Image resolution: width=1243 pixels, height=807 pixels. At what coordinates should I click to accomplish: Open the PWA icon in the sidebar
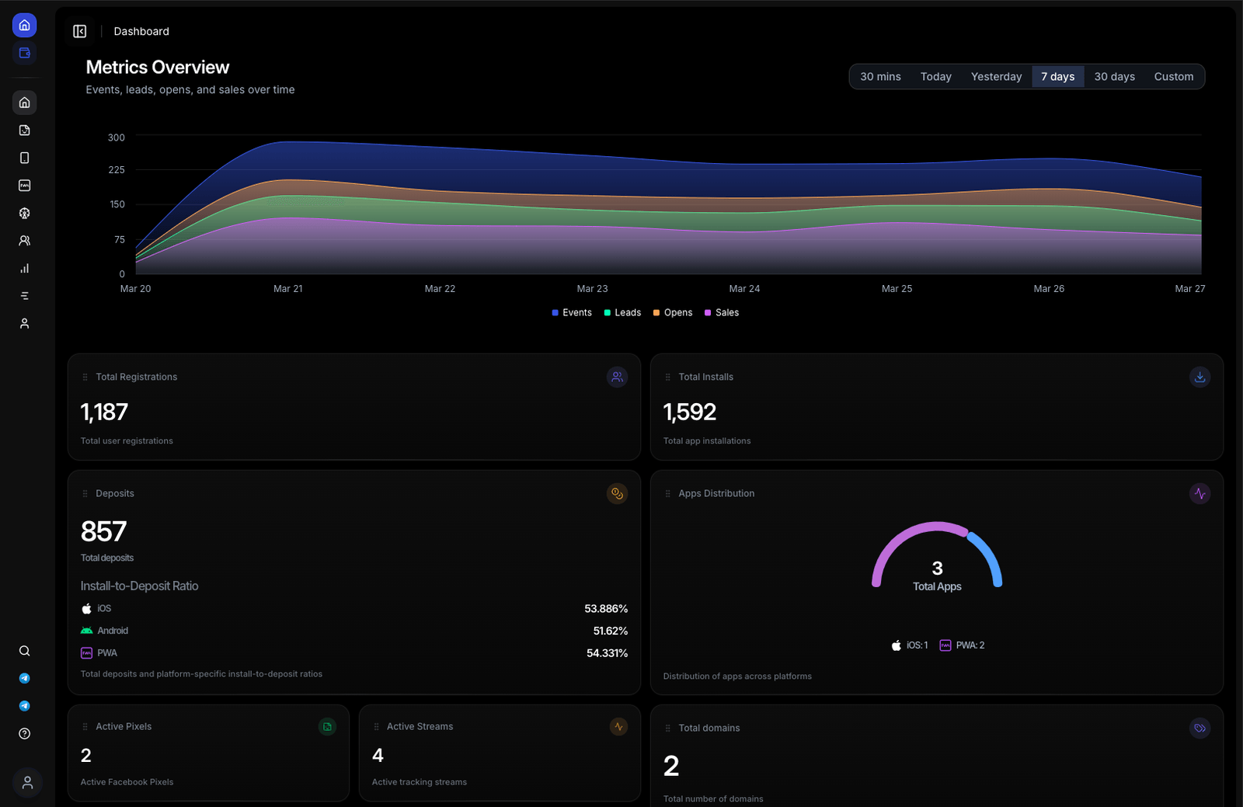(x=25, y=186)
